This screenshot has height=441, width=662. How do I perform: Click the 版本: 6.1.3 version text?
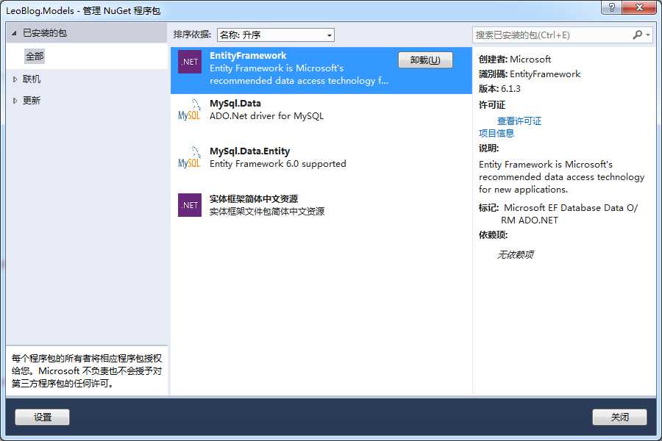pyautogui.click(x=499, y=89)
